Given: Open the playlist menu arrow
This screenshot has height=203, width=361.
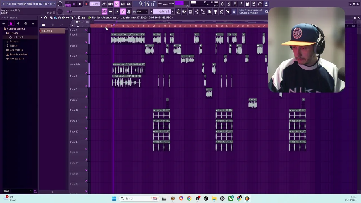Looking at the screenshot, I should pyautogui.click(x=41, y=18).
